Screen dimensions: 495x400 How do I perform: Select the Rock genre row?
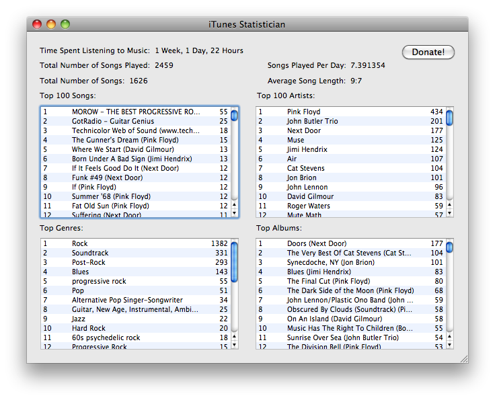coord(136,243)
